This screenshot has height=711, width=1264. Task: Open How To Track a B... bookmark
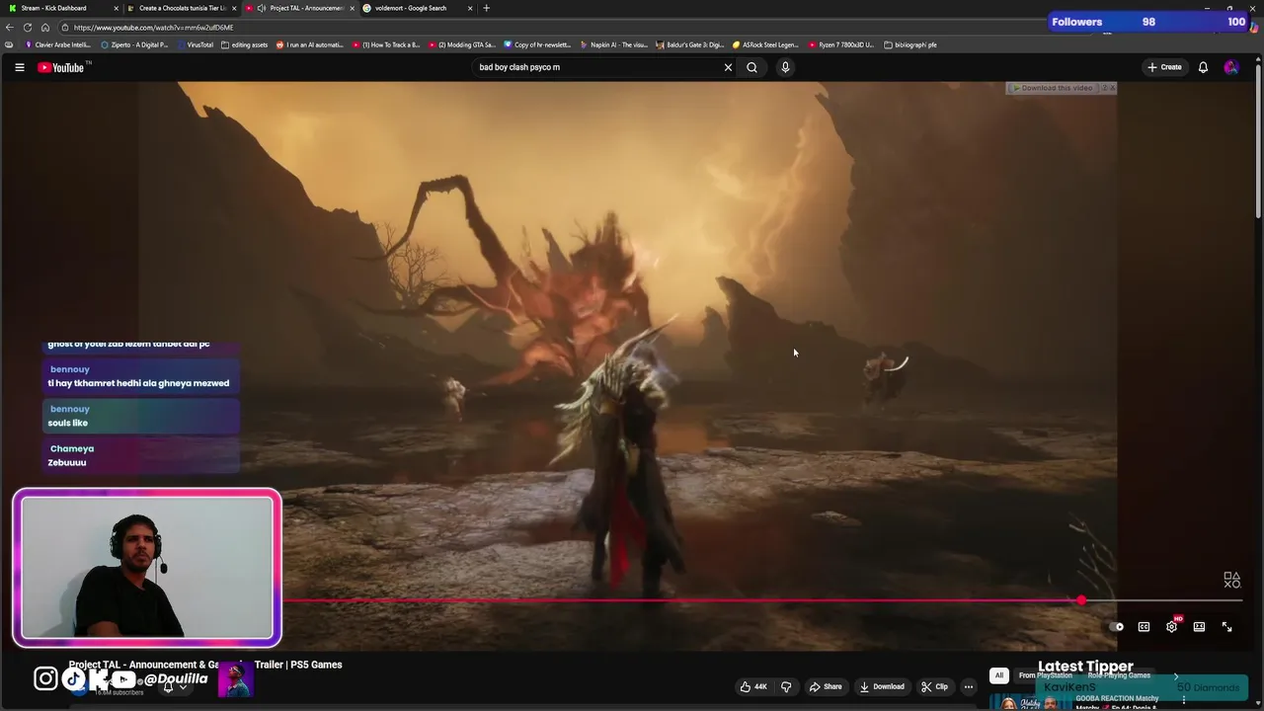tap(386, 44)
